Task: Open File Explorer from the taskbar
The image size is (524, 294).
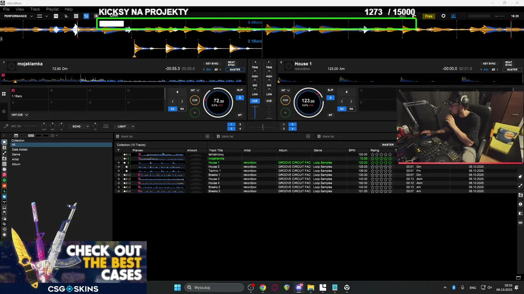Action: (311, 287)
